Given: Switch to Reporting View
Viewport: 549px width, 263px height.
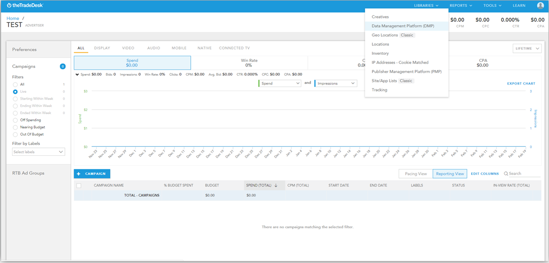Looking at the screenshot, I should point(450,174).
